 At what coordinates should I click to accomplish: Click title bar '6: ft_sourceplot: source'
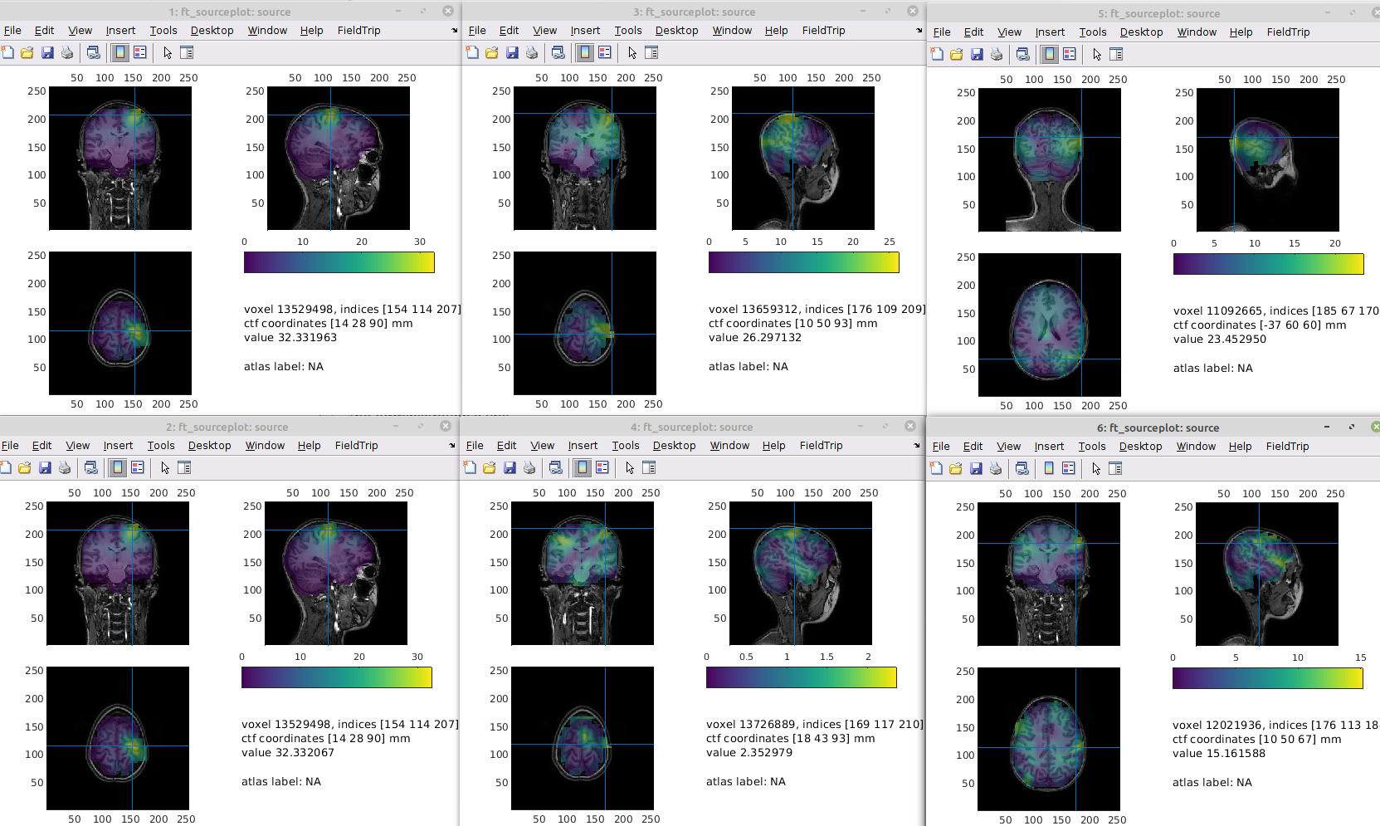tap(1158, 428)
